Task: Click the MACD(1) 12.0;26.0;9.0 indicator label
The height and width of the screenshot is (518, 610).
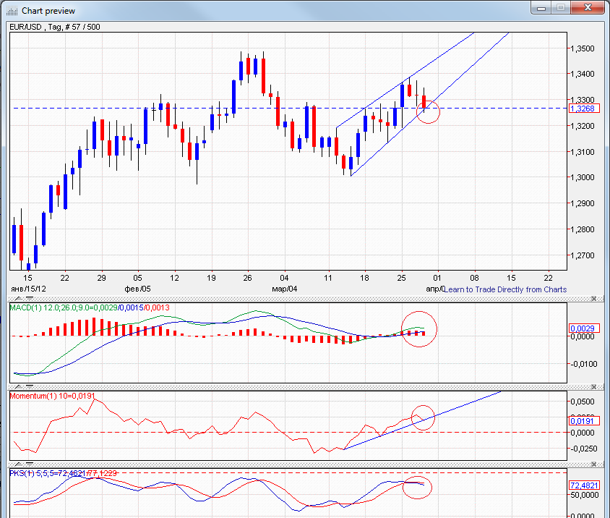Action: pyautogui.click(x=90, y=307)
